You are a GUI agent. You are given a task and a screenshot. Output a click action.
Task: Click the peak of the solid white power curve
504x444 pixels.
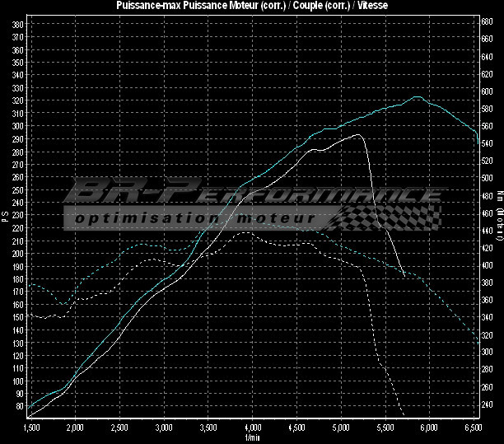pyautogui.click(x=358, y=135)
